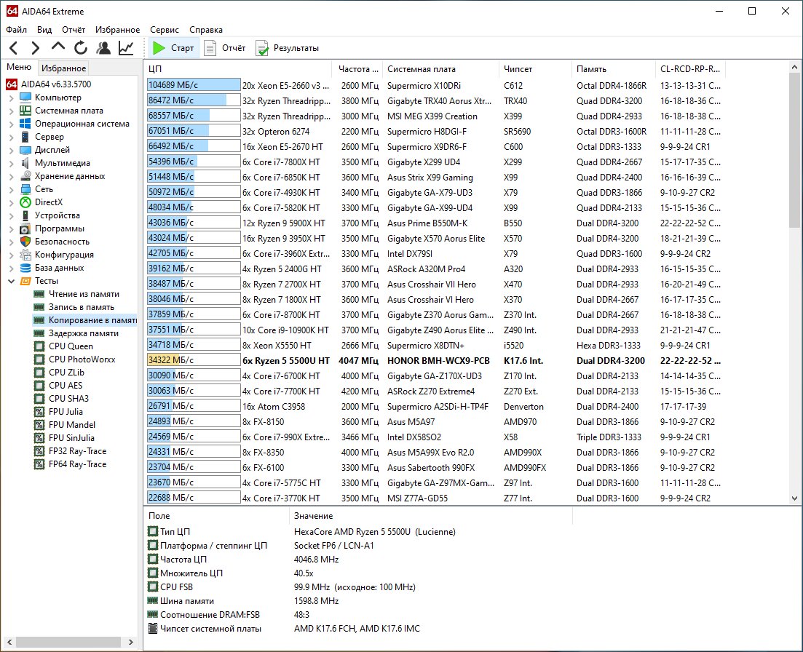Image resolution: width=803 pixels, height=652 pixels.
Task: Switch to the Избранное sidebar tab
Action: (63, 68)
